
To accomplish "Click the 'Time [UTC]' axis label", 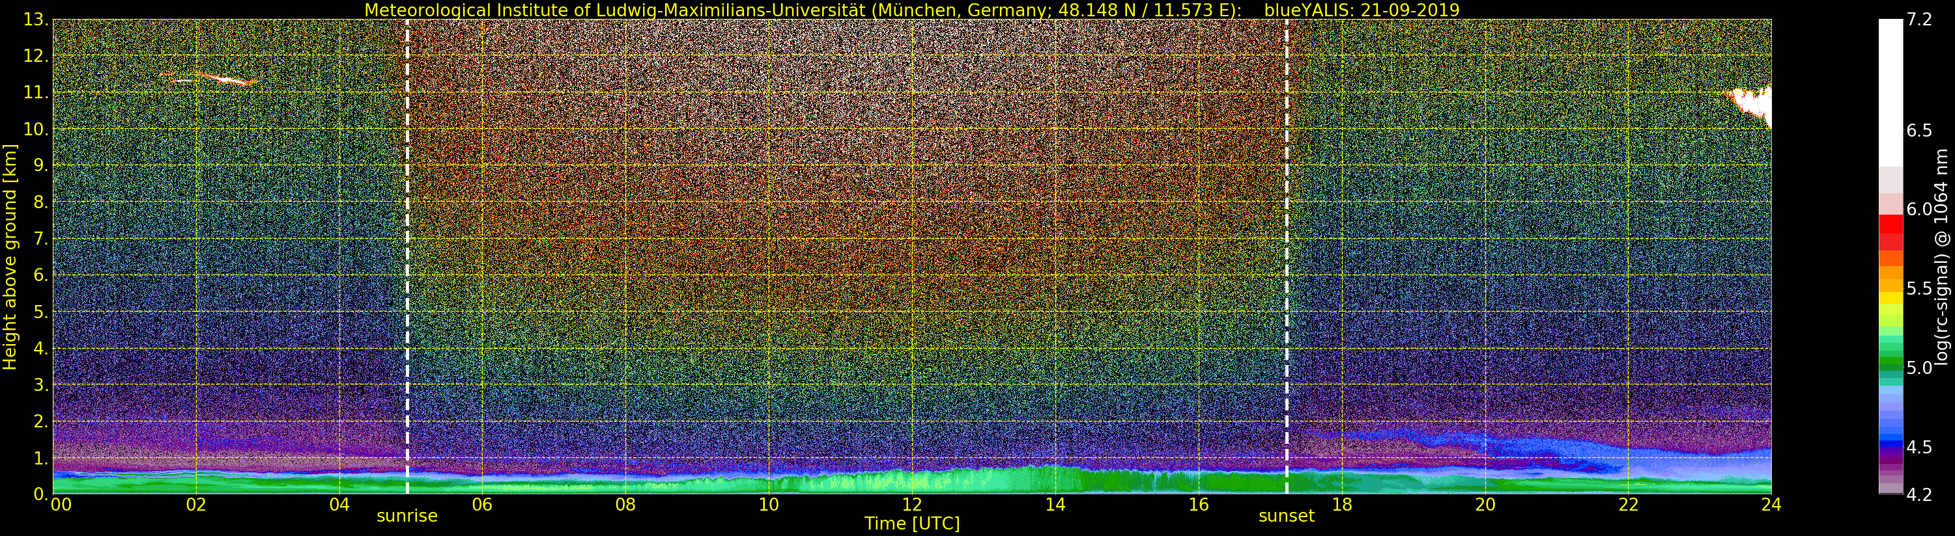I will coord(912,524).
